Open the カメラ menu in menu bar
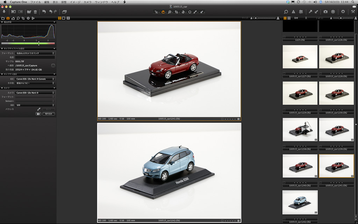This screenshot has height=224, width=358. pos(87,2)
